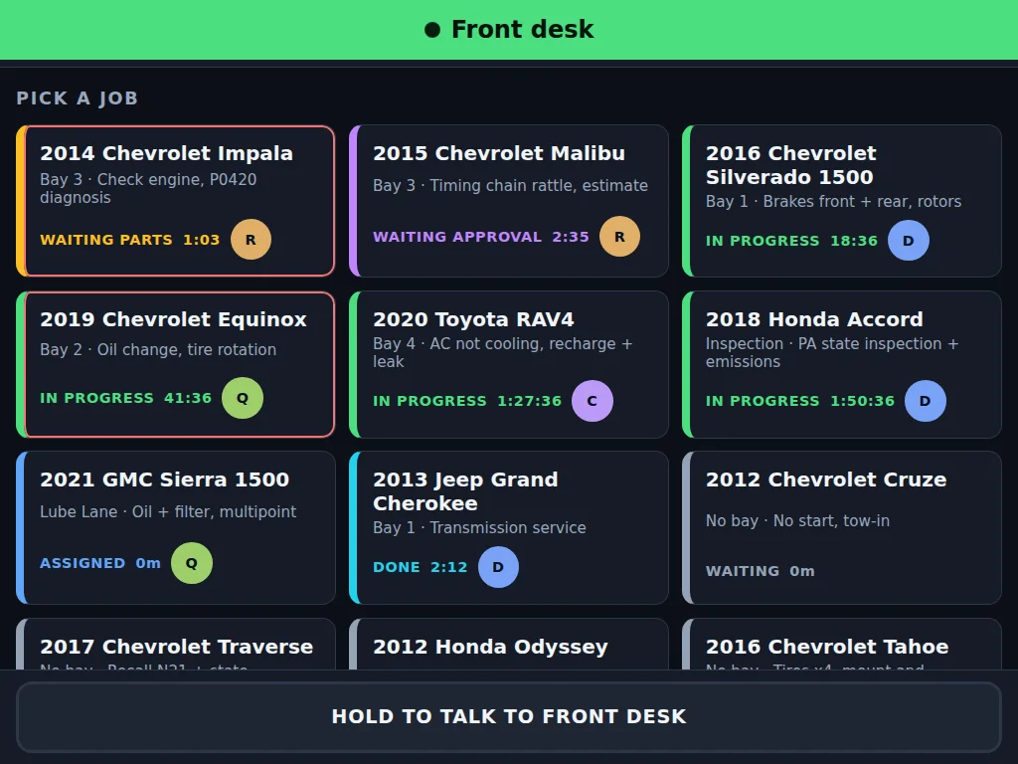Click the IN PROGRESS 41:36 status
The height and width of the screenshot is (764, 1018).
coord(126,398)
